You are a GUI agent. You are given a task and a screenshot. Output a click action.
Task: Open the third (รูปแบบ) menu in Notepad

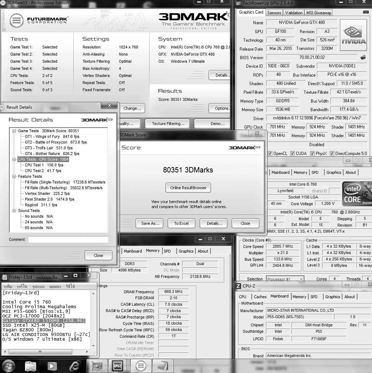38,286
